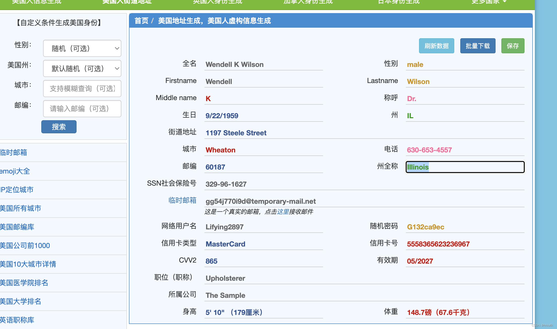Open 这里 link to receive mail

[x=283, y=212]
